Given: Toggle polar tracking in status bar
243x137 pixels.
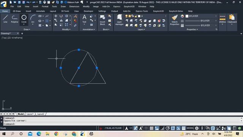Looking at the screenshot, I should pos(167,128).
